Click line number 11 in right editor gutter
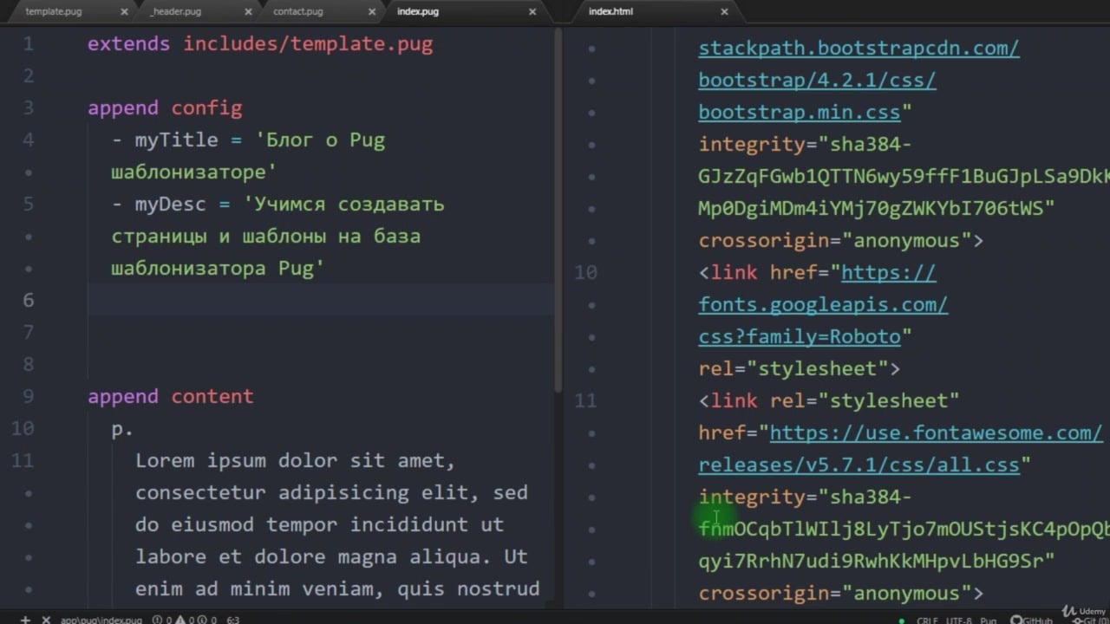This screenshot has width=1110, height=624. point(585,400)
